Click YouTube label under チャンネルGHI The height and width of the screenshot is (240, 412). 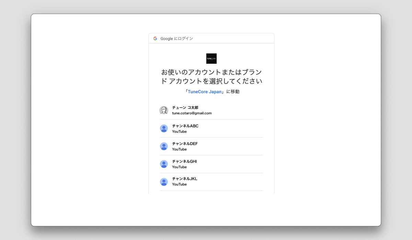[179, 167]
